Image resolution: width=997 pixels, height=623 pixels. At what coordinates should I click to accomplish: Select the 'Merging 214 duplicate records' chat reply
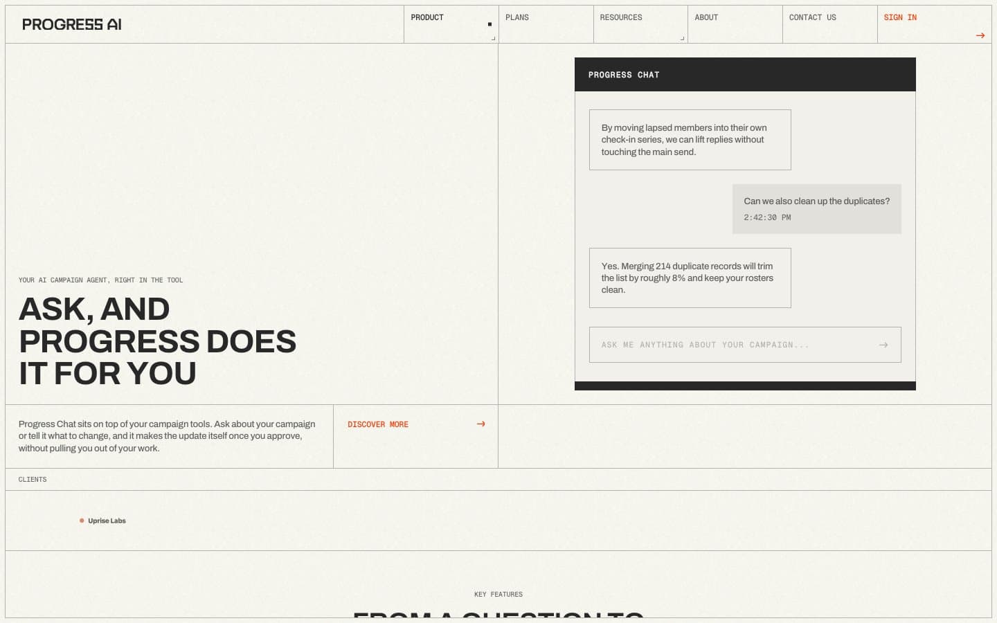coord(690,278)
